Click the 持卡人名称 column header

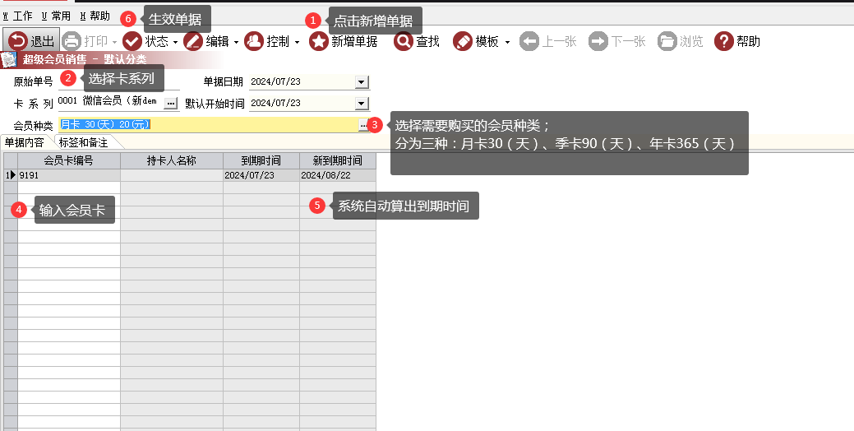click(172, 160)
